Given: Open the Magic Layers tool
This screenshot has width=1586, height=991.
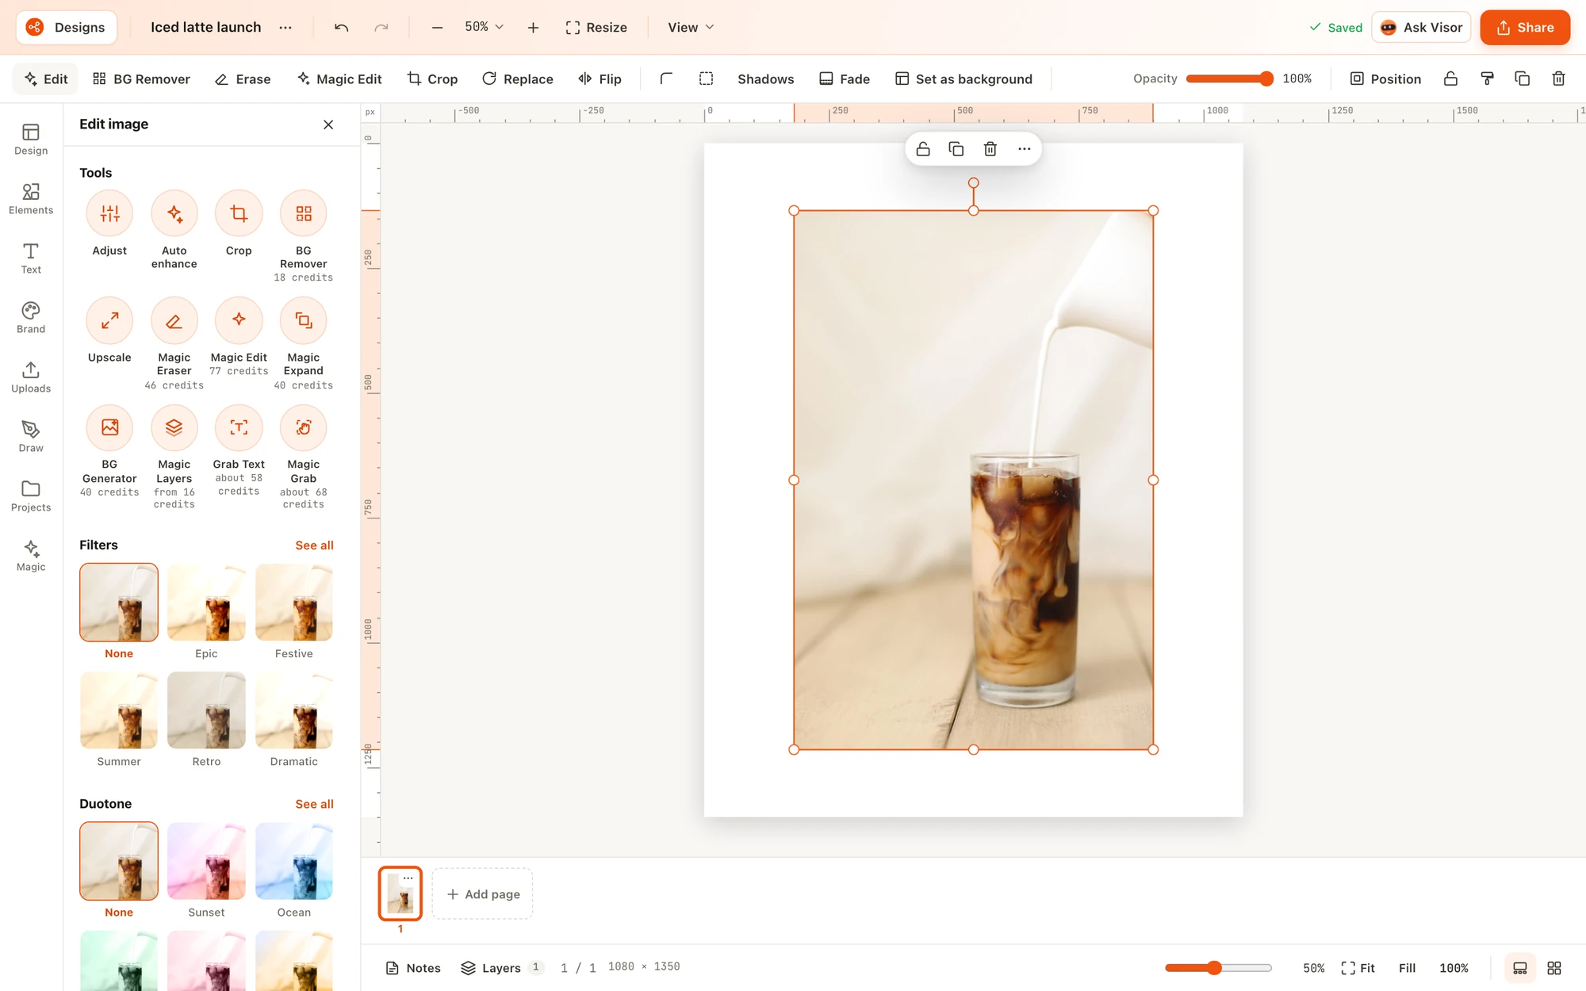Looking at the screenshot, I should [x=174, y=427].
